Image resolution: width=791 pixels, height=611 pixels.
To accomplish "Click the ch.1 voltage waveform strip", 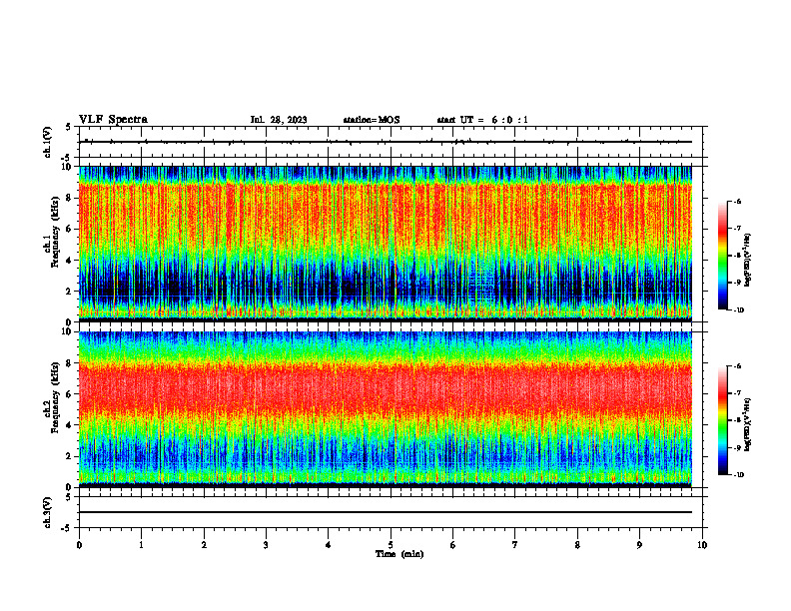I will (x=391, y=142).
